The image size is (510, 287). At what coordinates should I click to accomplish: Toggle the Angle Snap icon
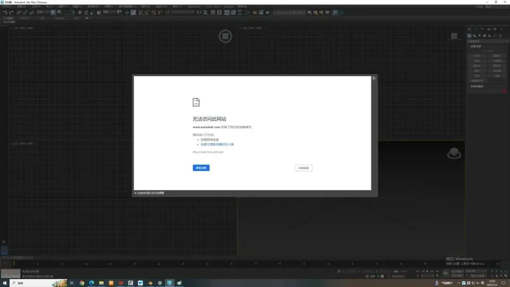pyautogui.click(x=147, y=13)
